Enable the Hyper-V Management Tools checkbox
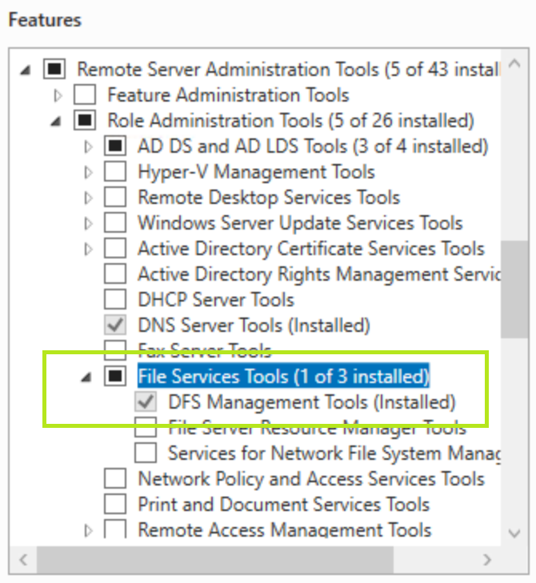 pos(115,172)
